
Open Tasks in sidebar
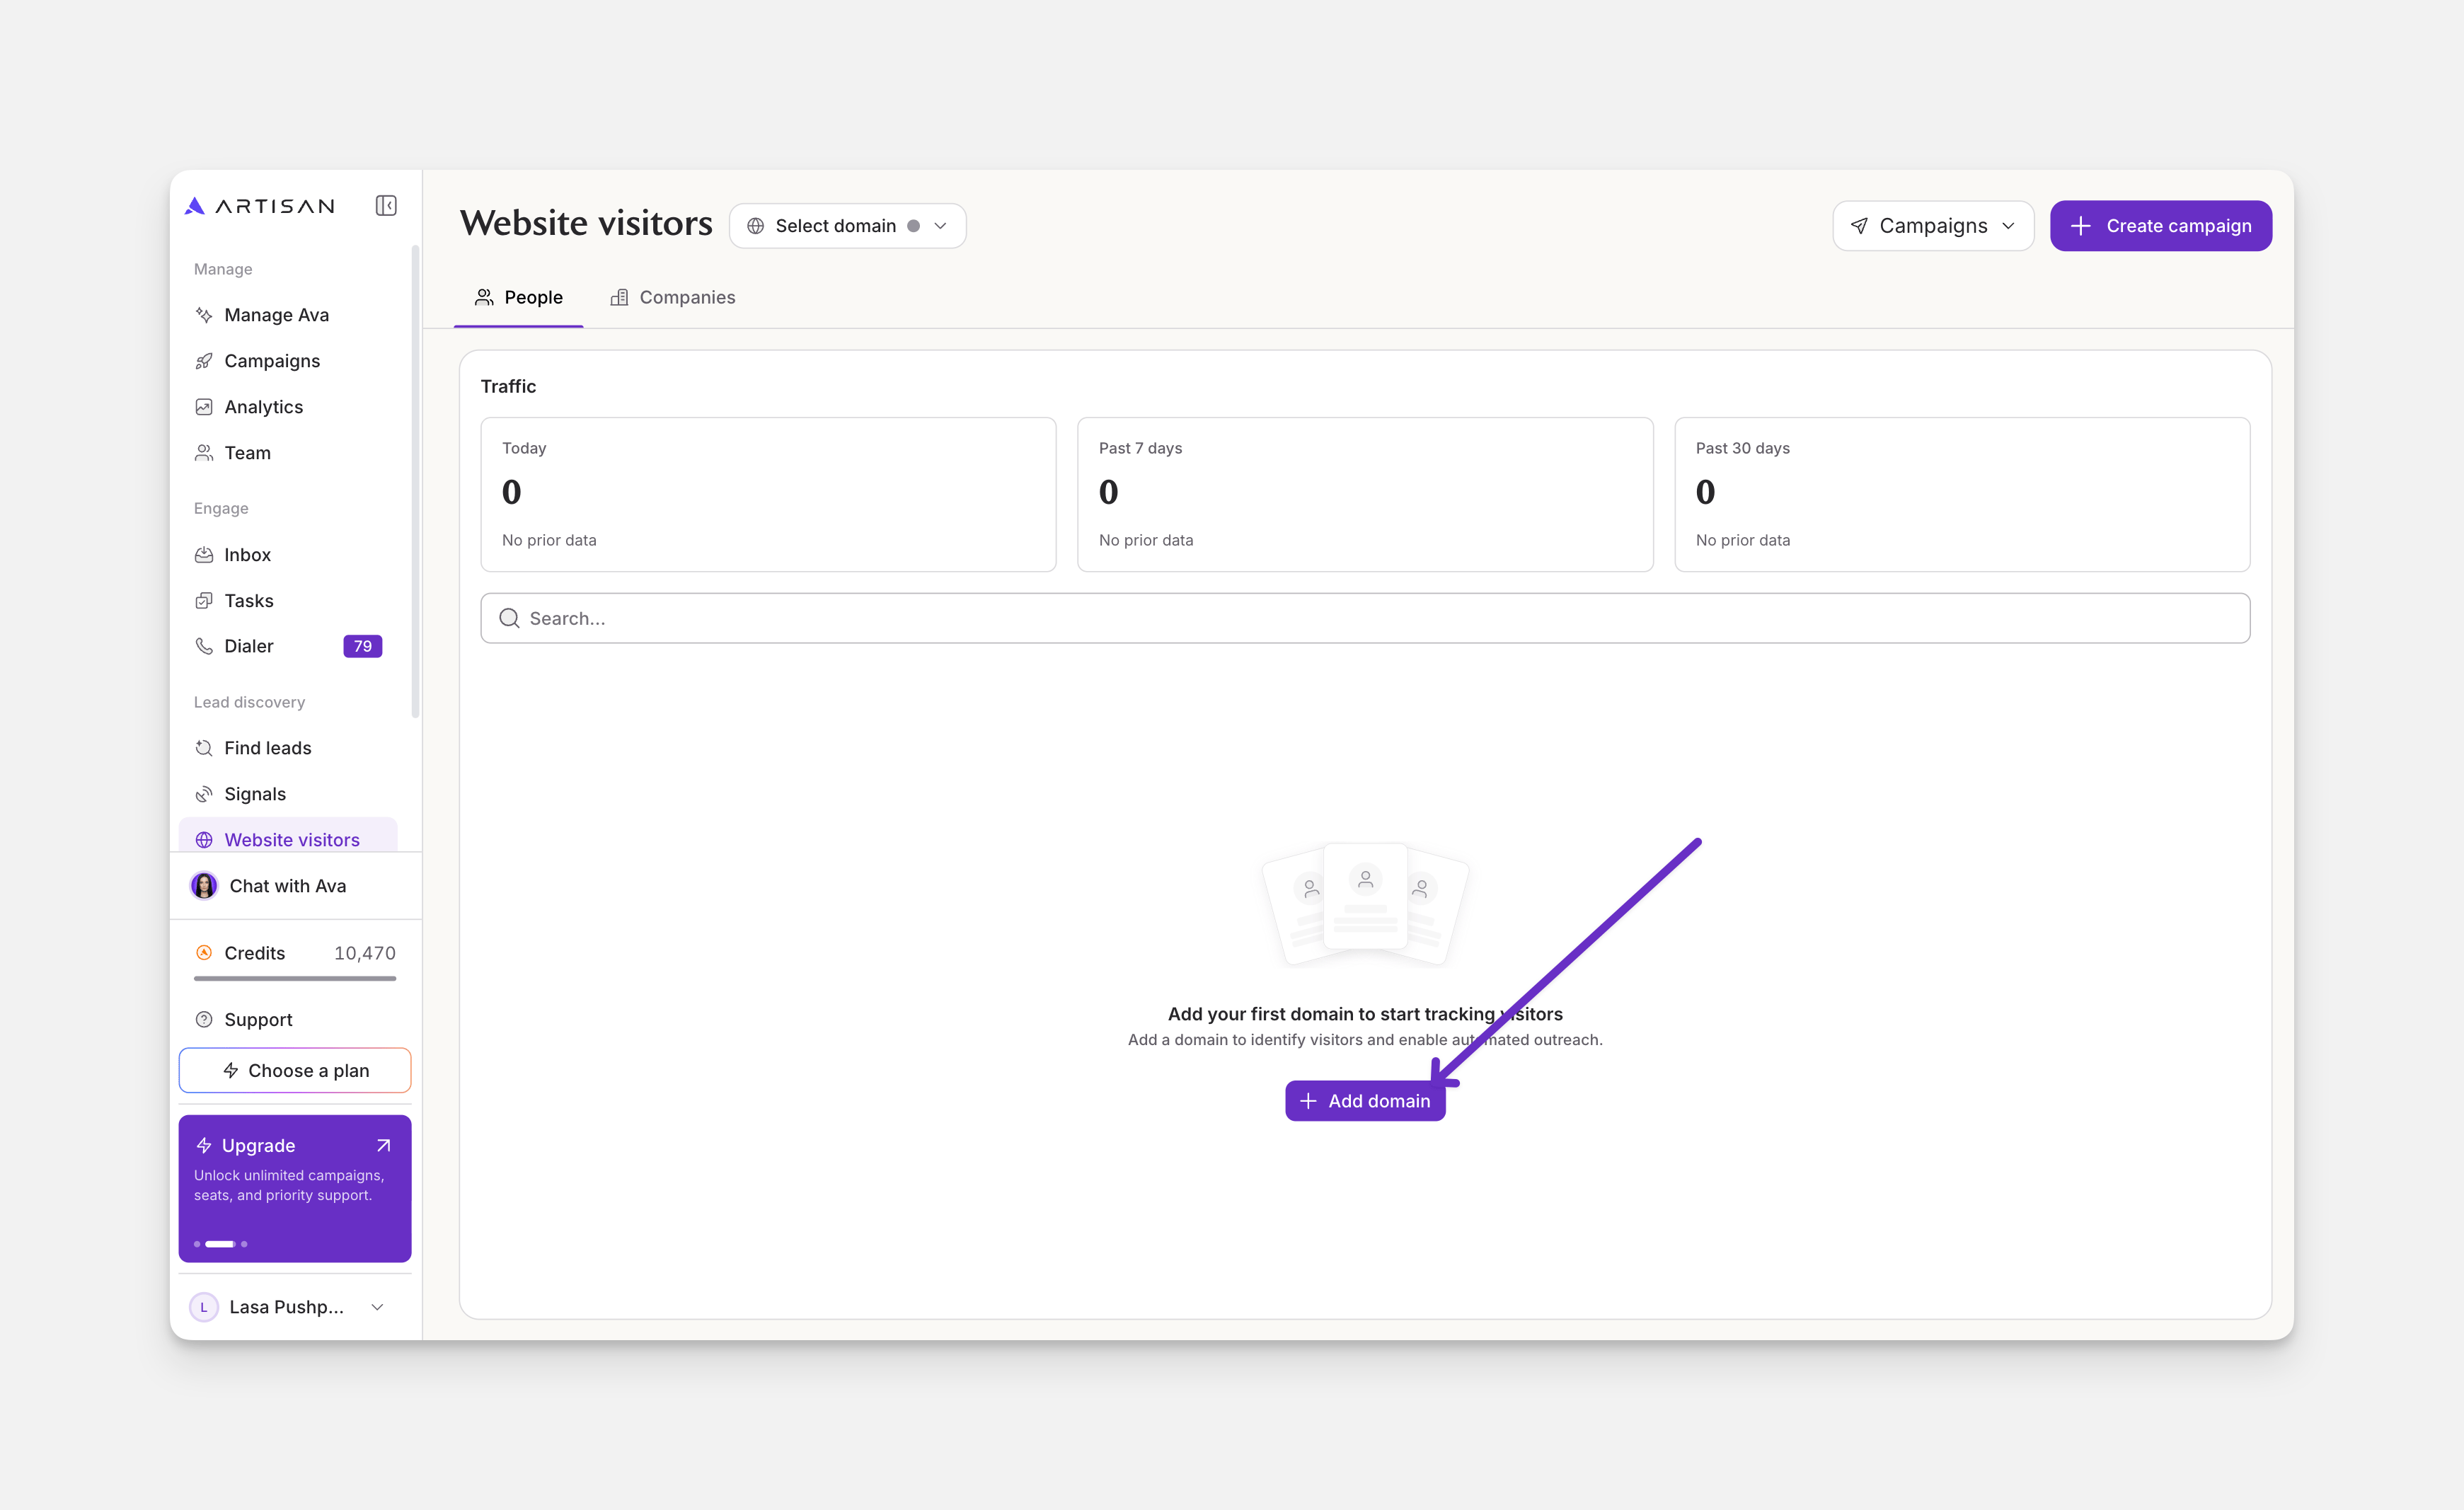coord(288,601)
